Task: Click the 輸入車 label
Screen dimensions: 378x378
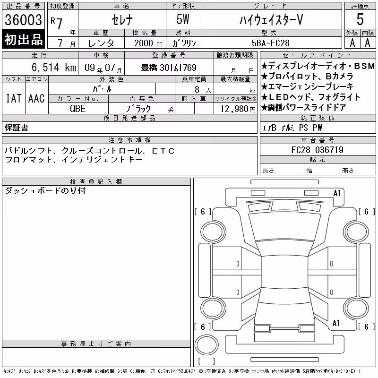Action: (x=194, y=99)
